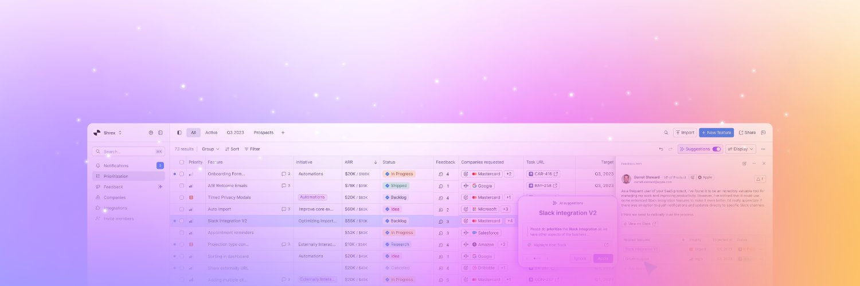Click the Darrell Steward avatar photo
Image resolution: width=860 pixels, height=286 pixels.
[627, 179]
